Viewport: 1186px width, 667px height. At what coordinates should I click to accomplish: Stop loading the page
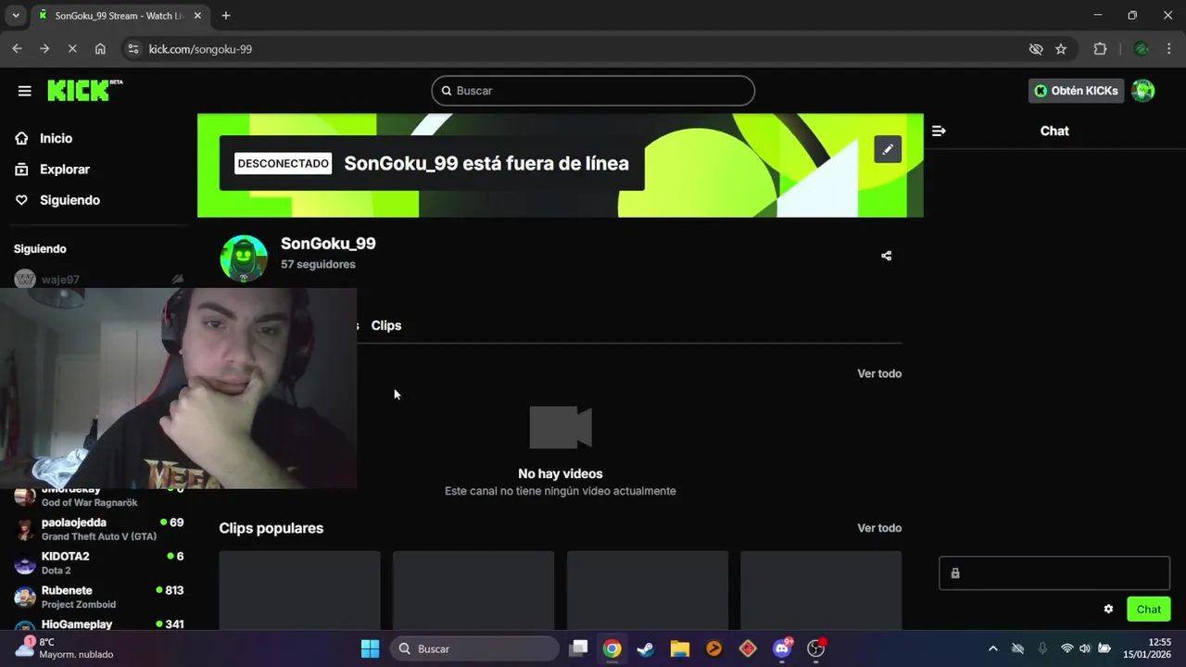tap(72, 49)
